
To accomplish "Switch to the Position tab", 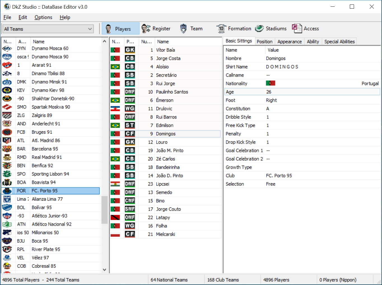I will pos(264,42).
